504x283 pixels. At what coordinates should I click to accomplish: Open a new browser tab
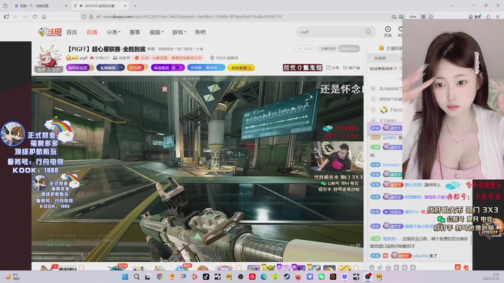135,6
